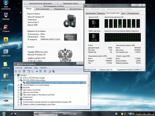Open Удаленные сеансы tab in System Properties

pyautogui.click(x=71, y=3)
